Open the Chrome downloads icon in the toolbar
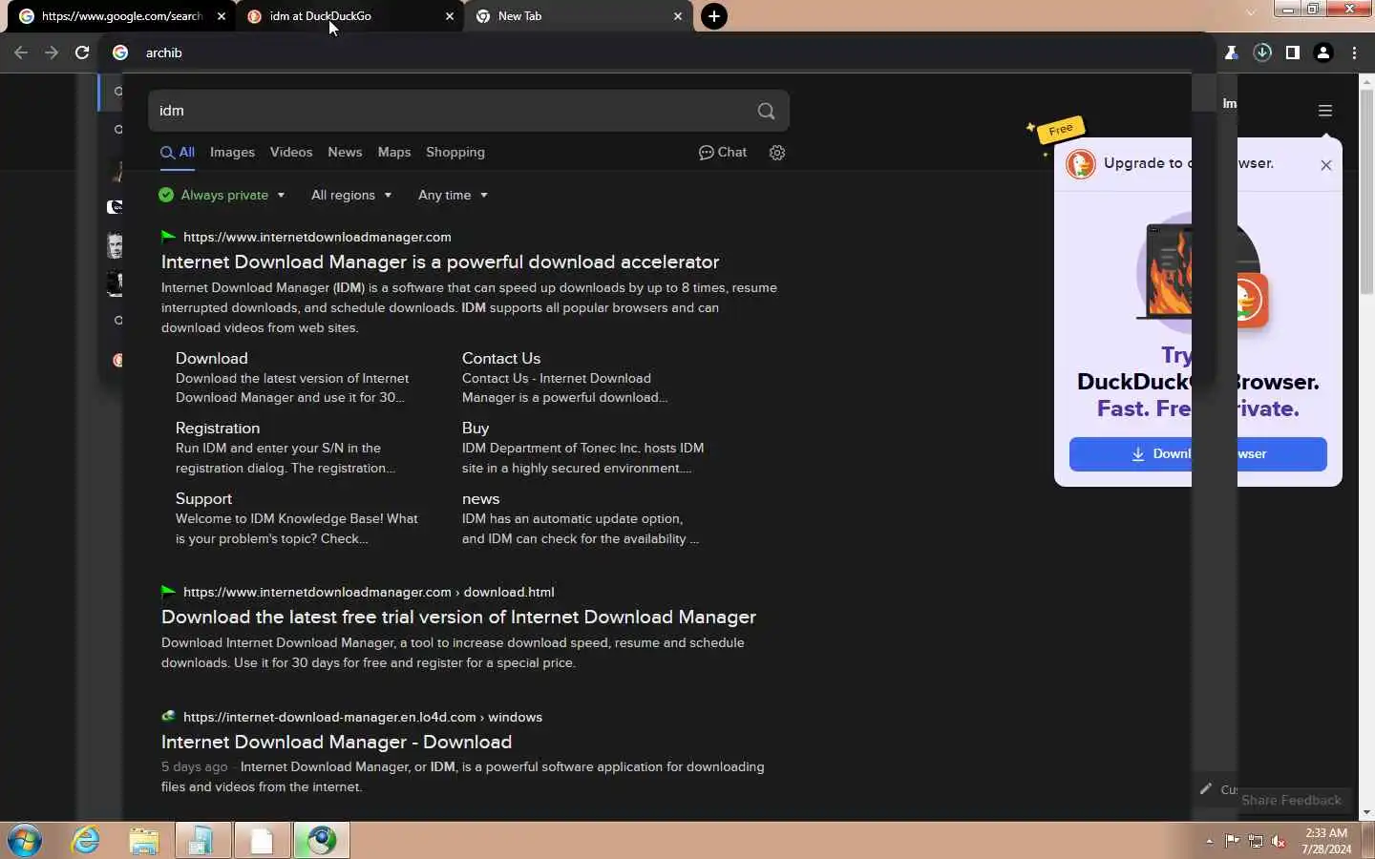 (1262, 52)
